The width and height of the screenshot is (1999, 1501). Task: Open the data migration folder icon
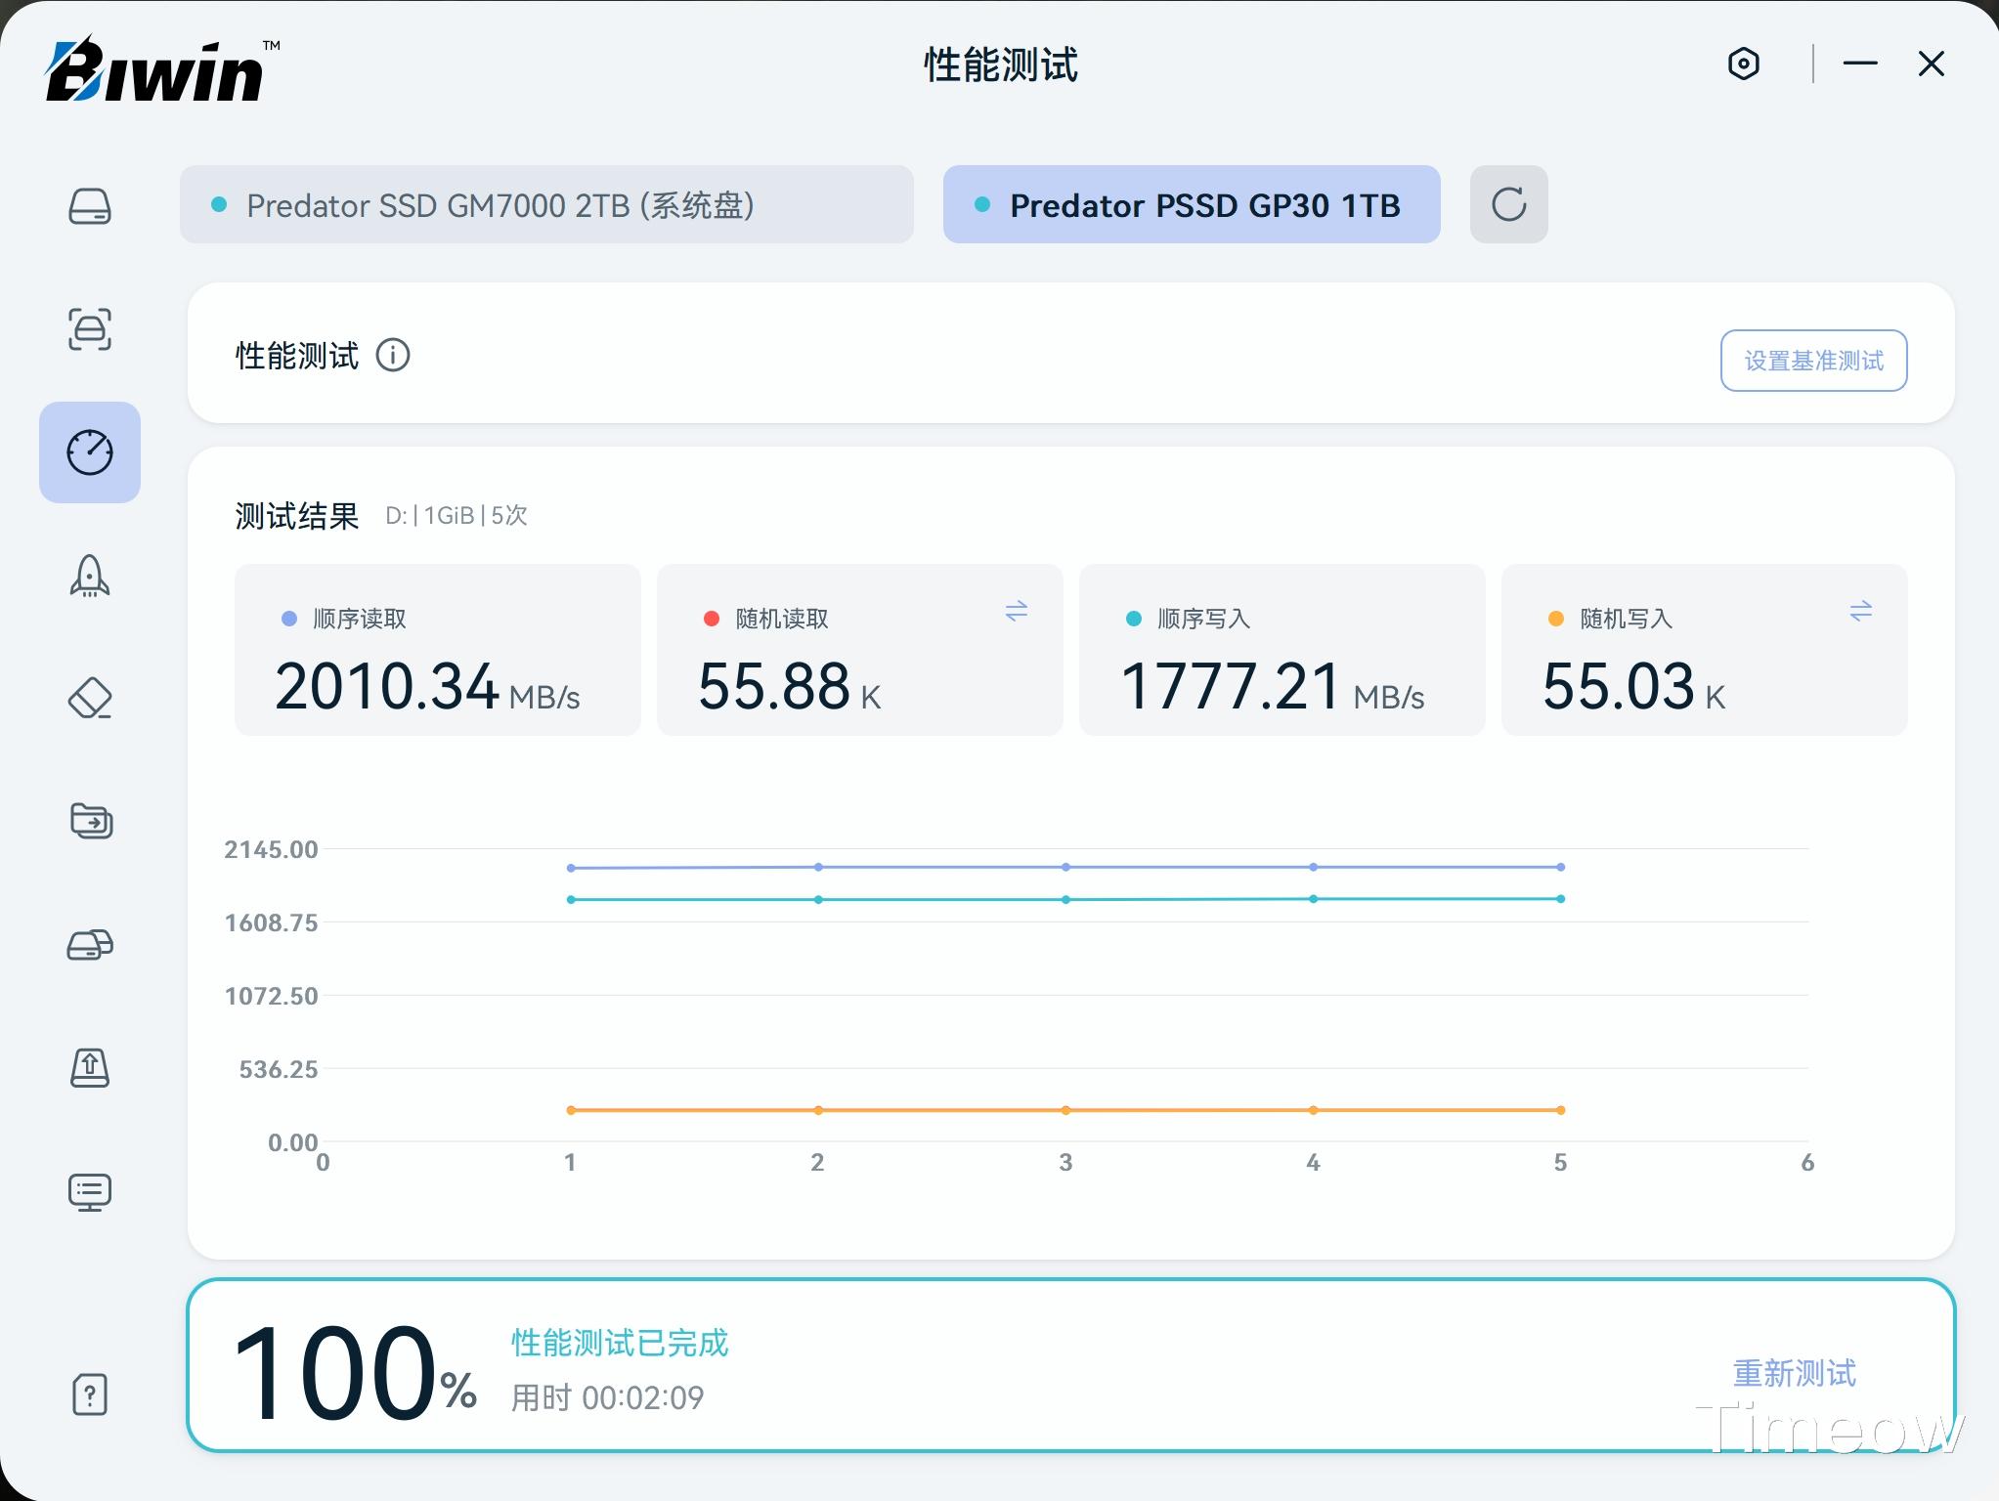(x=91, y=821)
